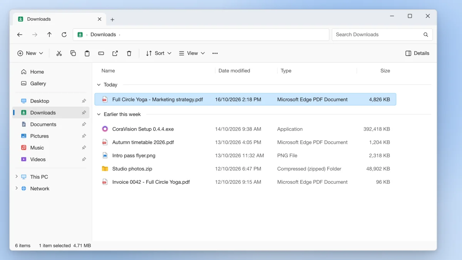The height and width of the screenshot is (260, 462).
Task: Click the pin icon beside Pictures
Action: [x=84, y=136]
